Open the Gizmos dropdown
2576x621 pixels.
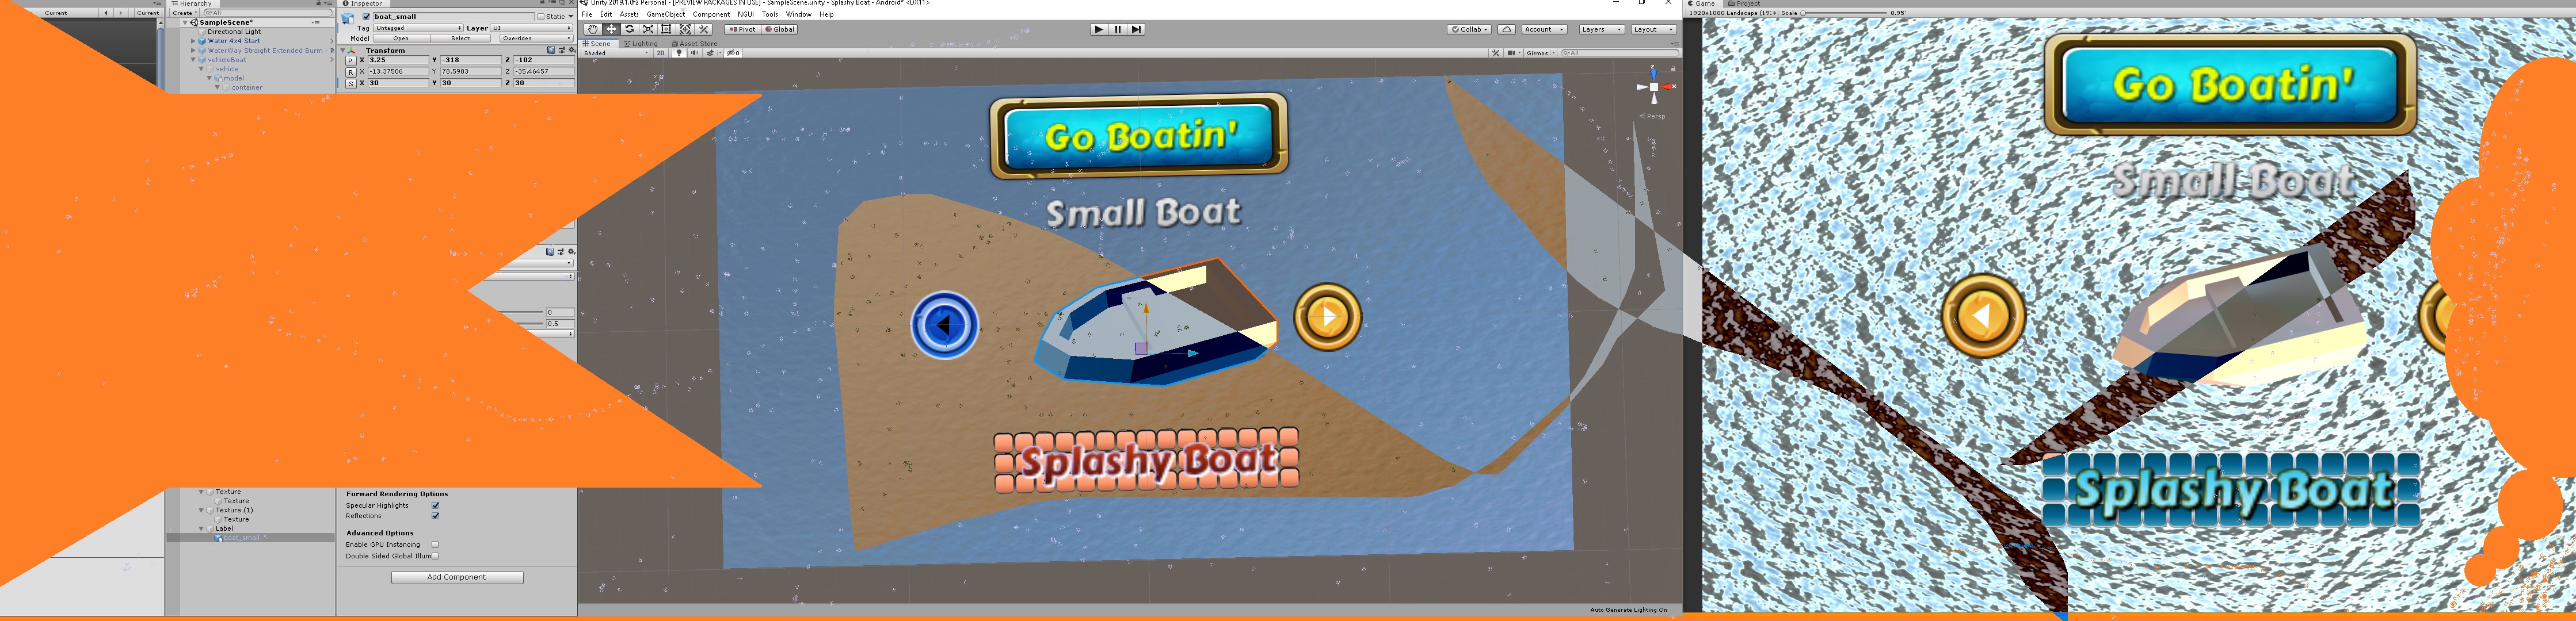tap(1540, 53)
